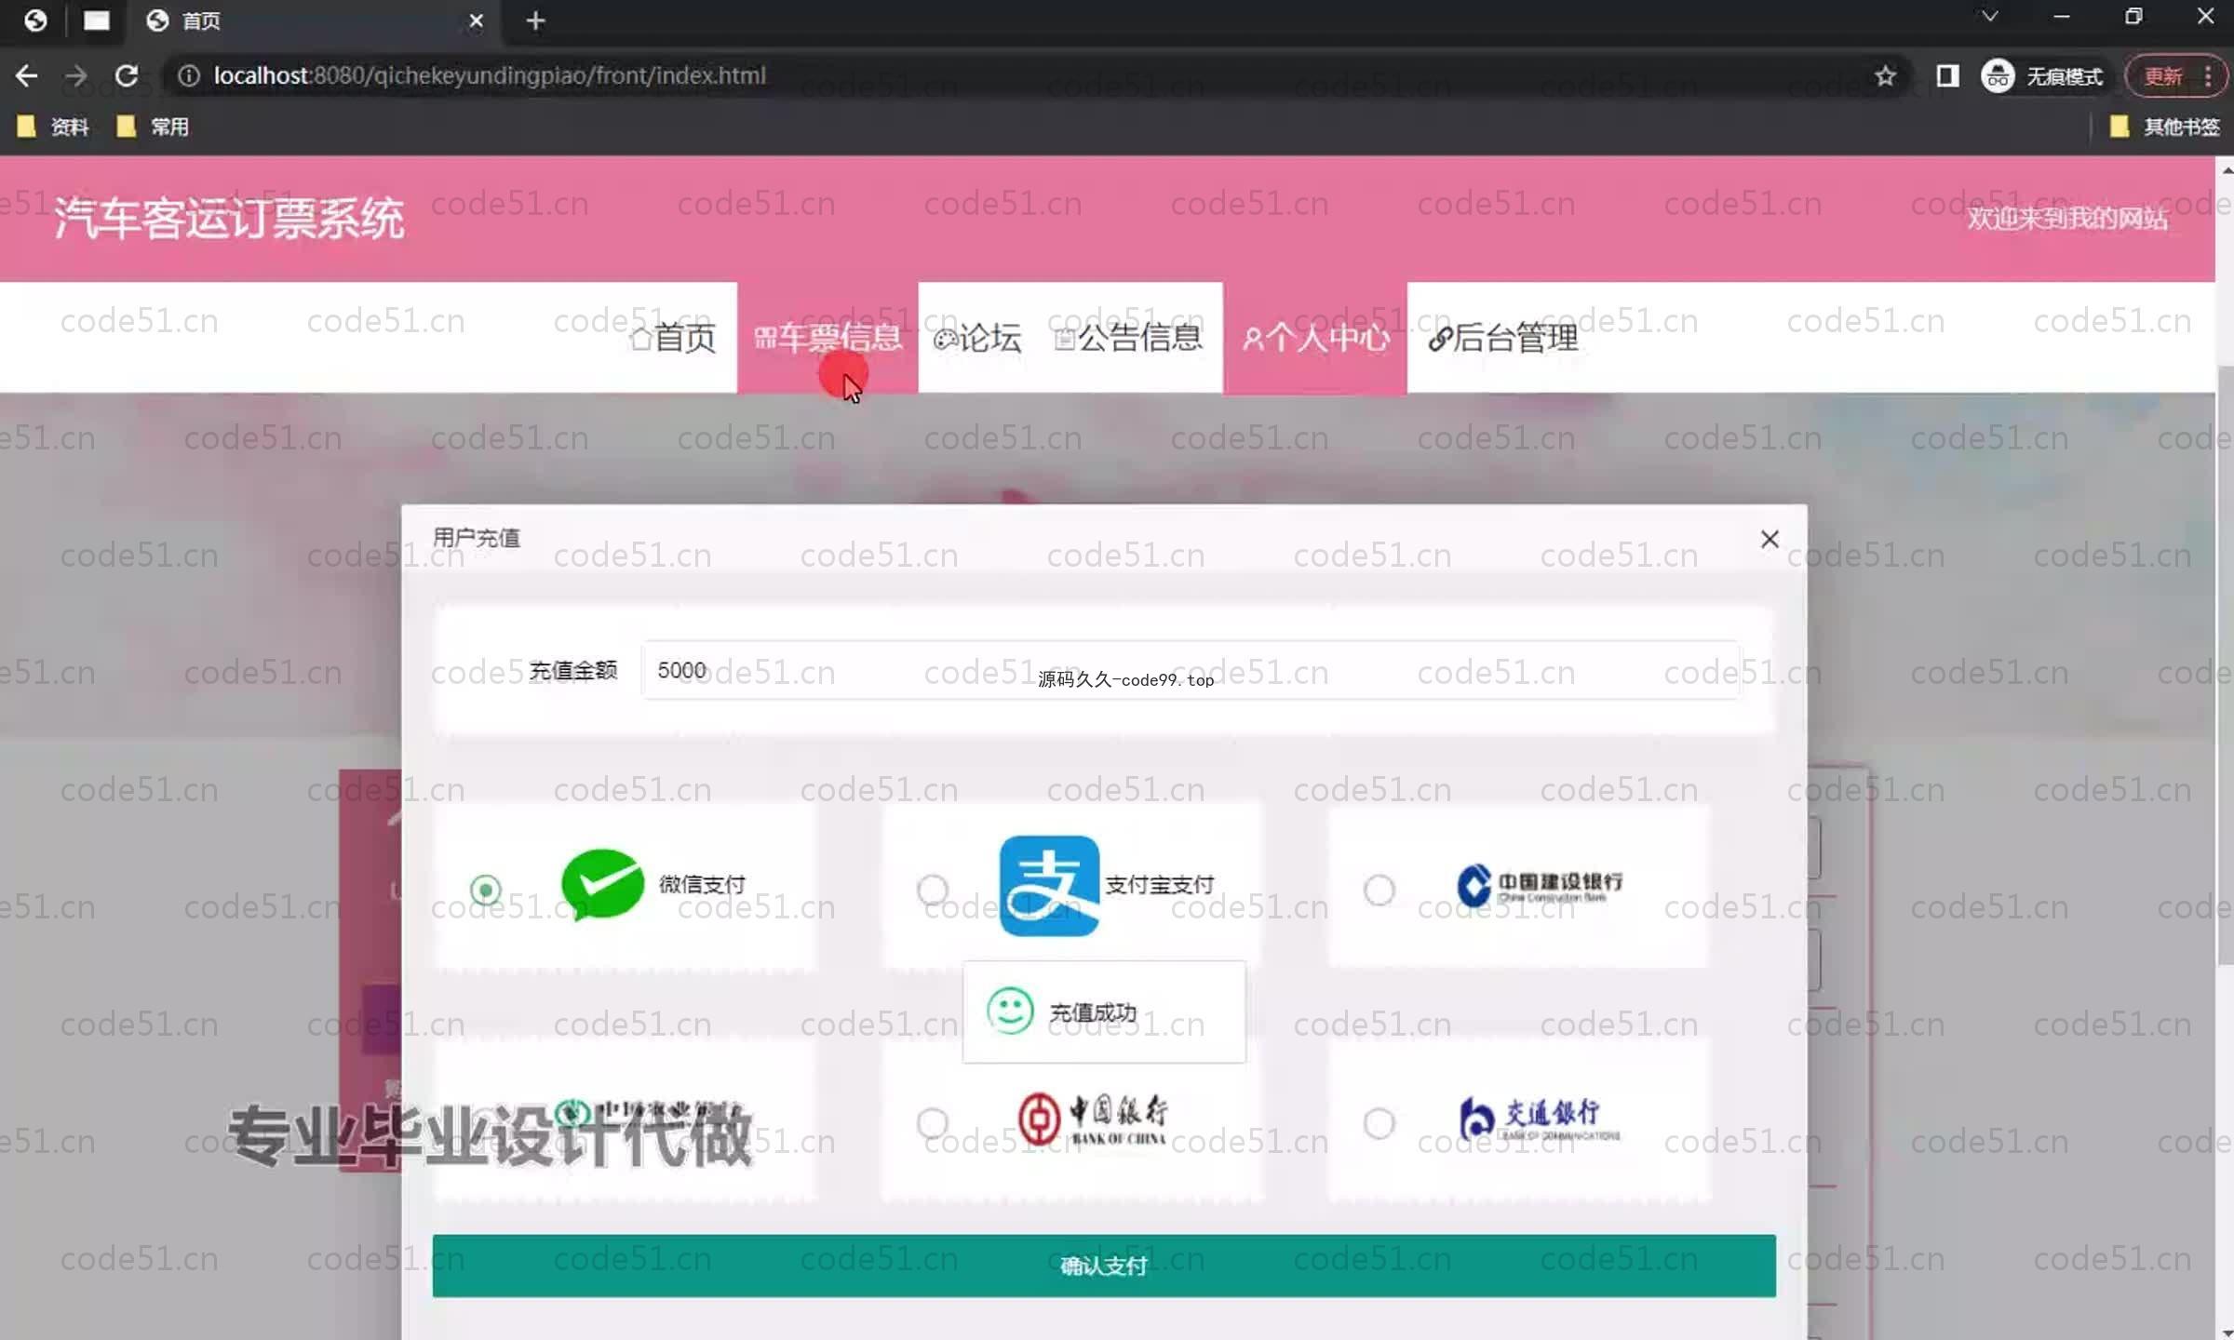
Task: Click the browser forward arrow
Action: point(76,75)
